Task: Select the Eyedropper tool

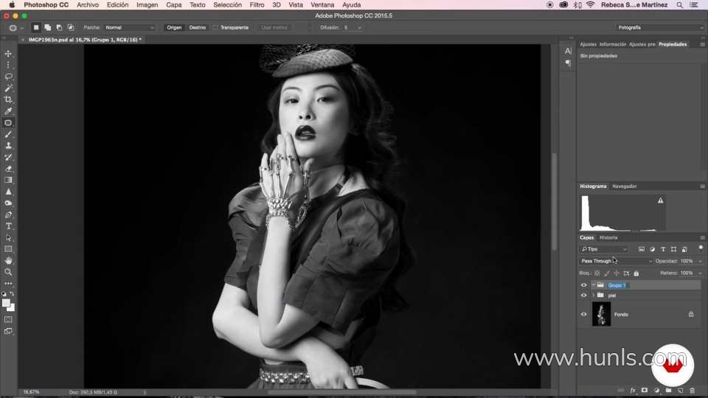Action: coord(8,111)
